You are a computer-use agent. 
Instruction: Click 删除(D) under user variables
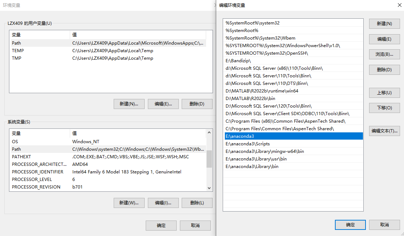(197, 104)
